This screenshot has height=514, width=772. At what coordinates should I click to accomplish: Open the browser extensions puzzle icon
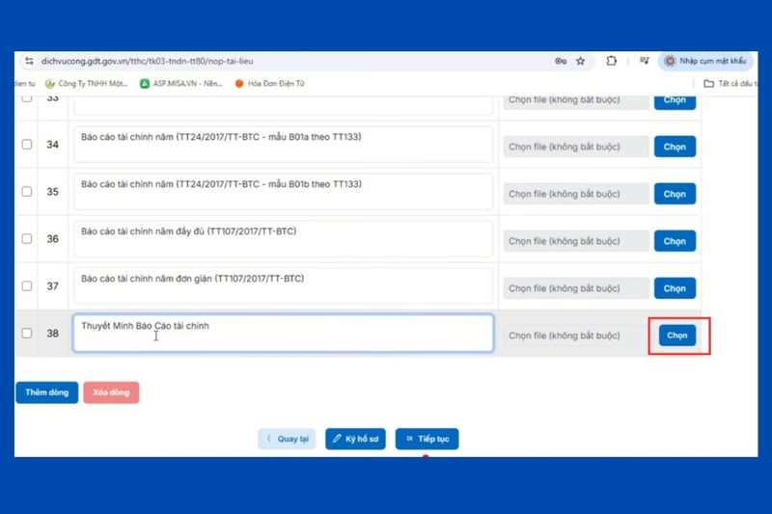tap(611, 61)
